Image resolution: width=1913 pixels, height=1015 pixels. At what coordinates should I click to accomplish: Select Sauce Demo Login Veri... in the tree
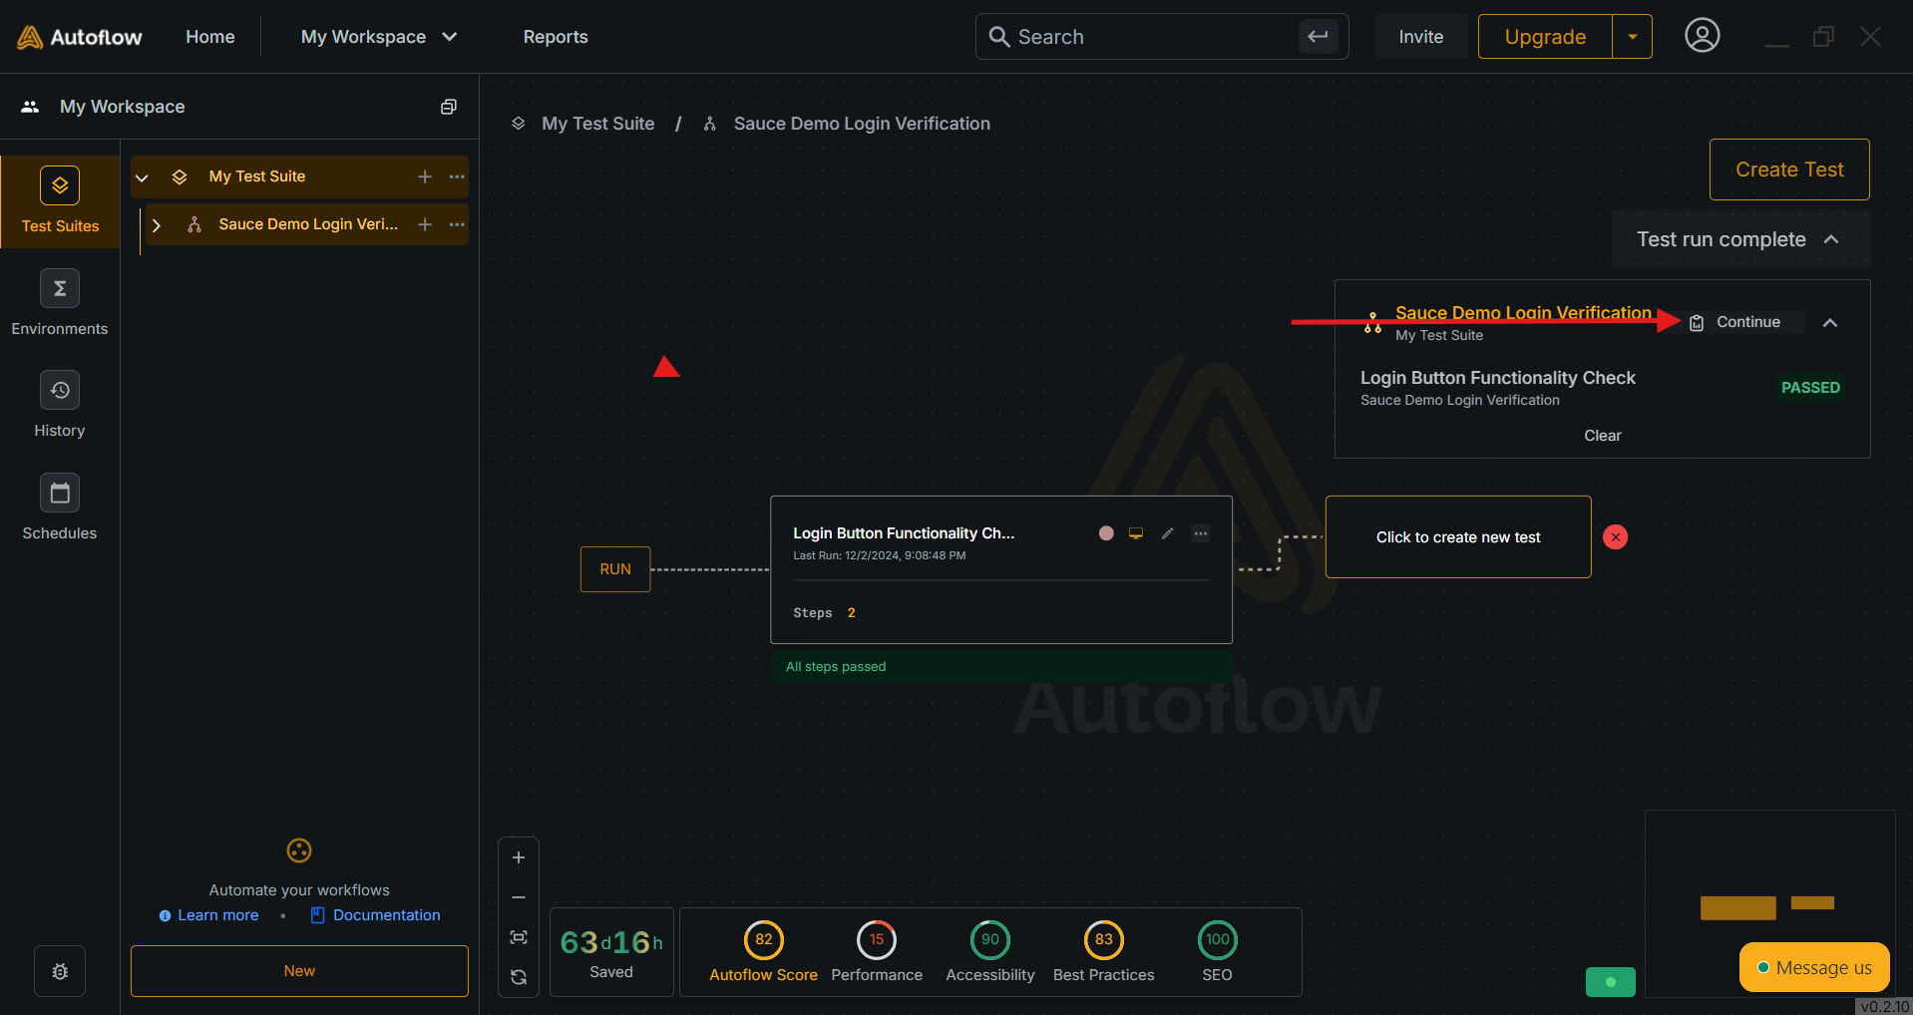pyautogui.click(x=308, y=224)
